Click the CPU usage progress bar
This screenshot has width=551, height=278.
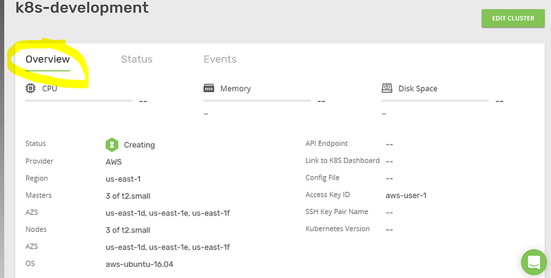tap(79, 100)
